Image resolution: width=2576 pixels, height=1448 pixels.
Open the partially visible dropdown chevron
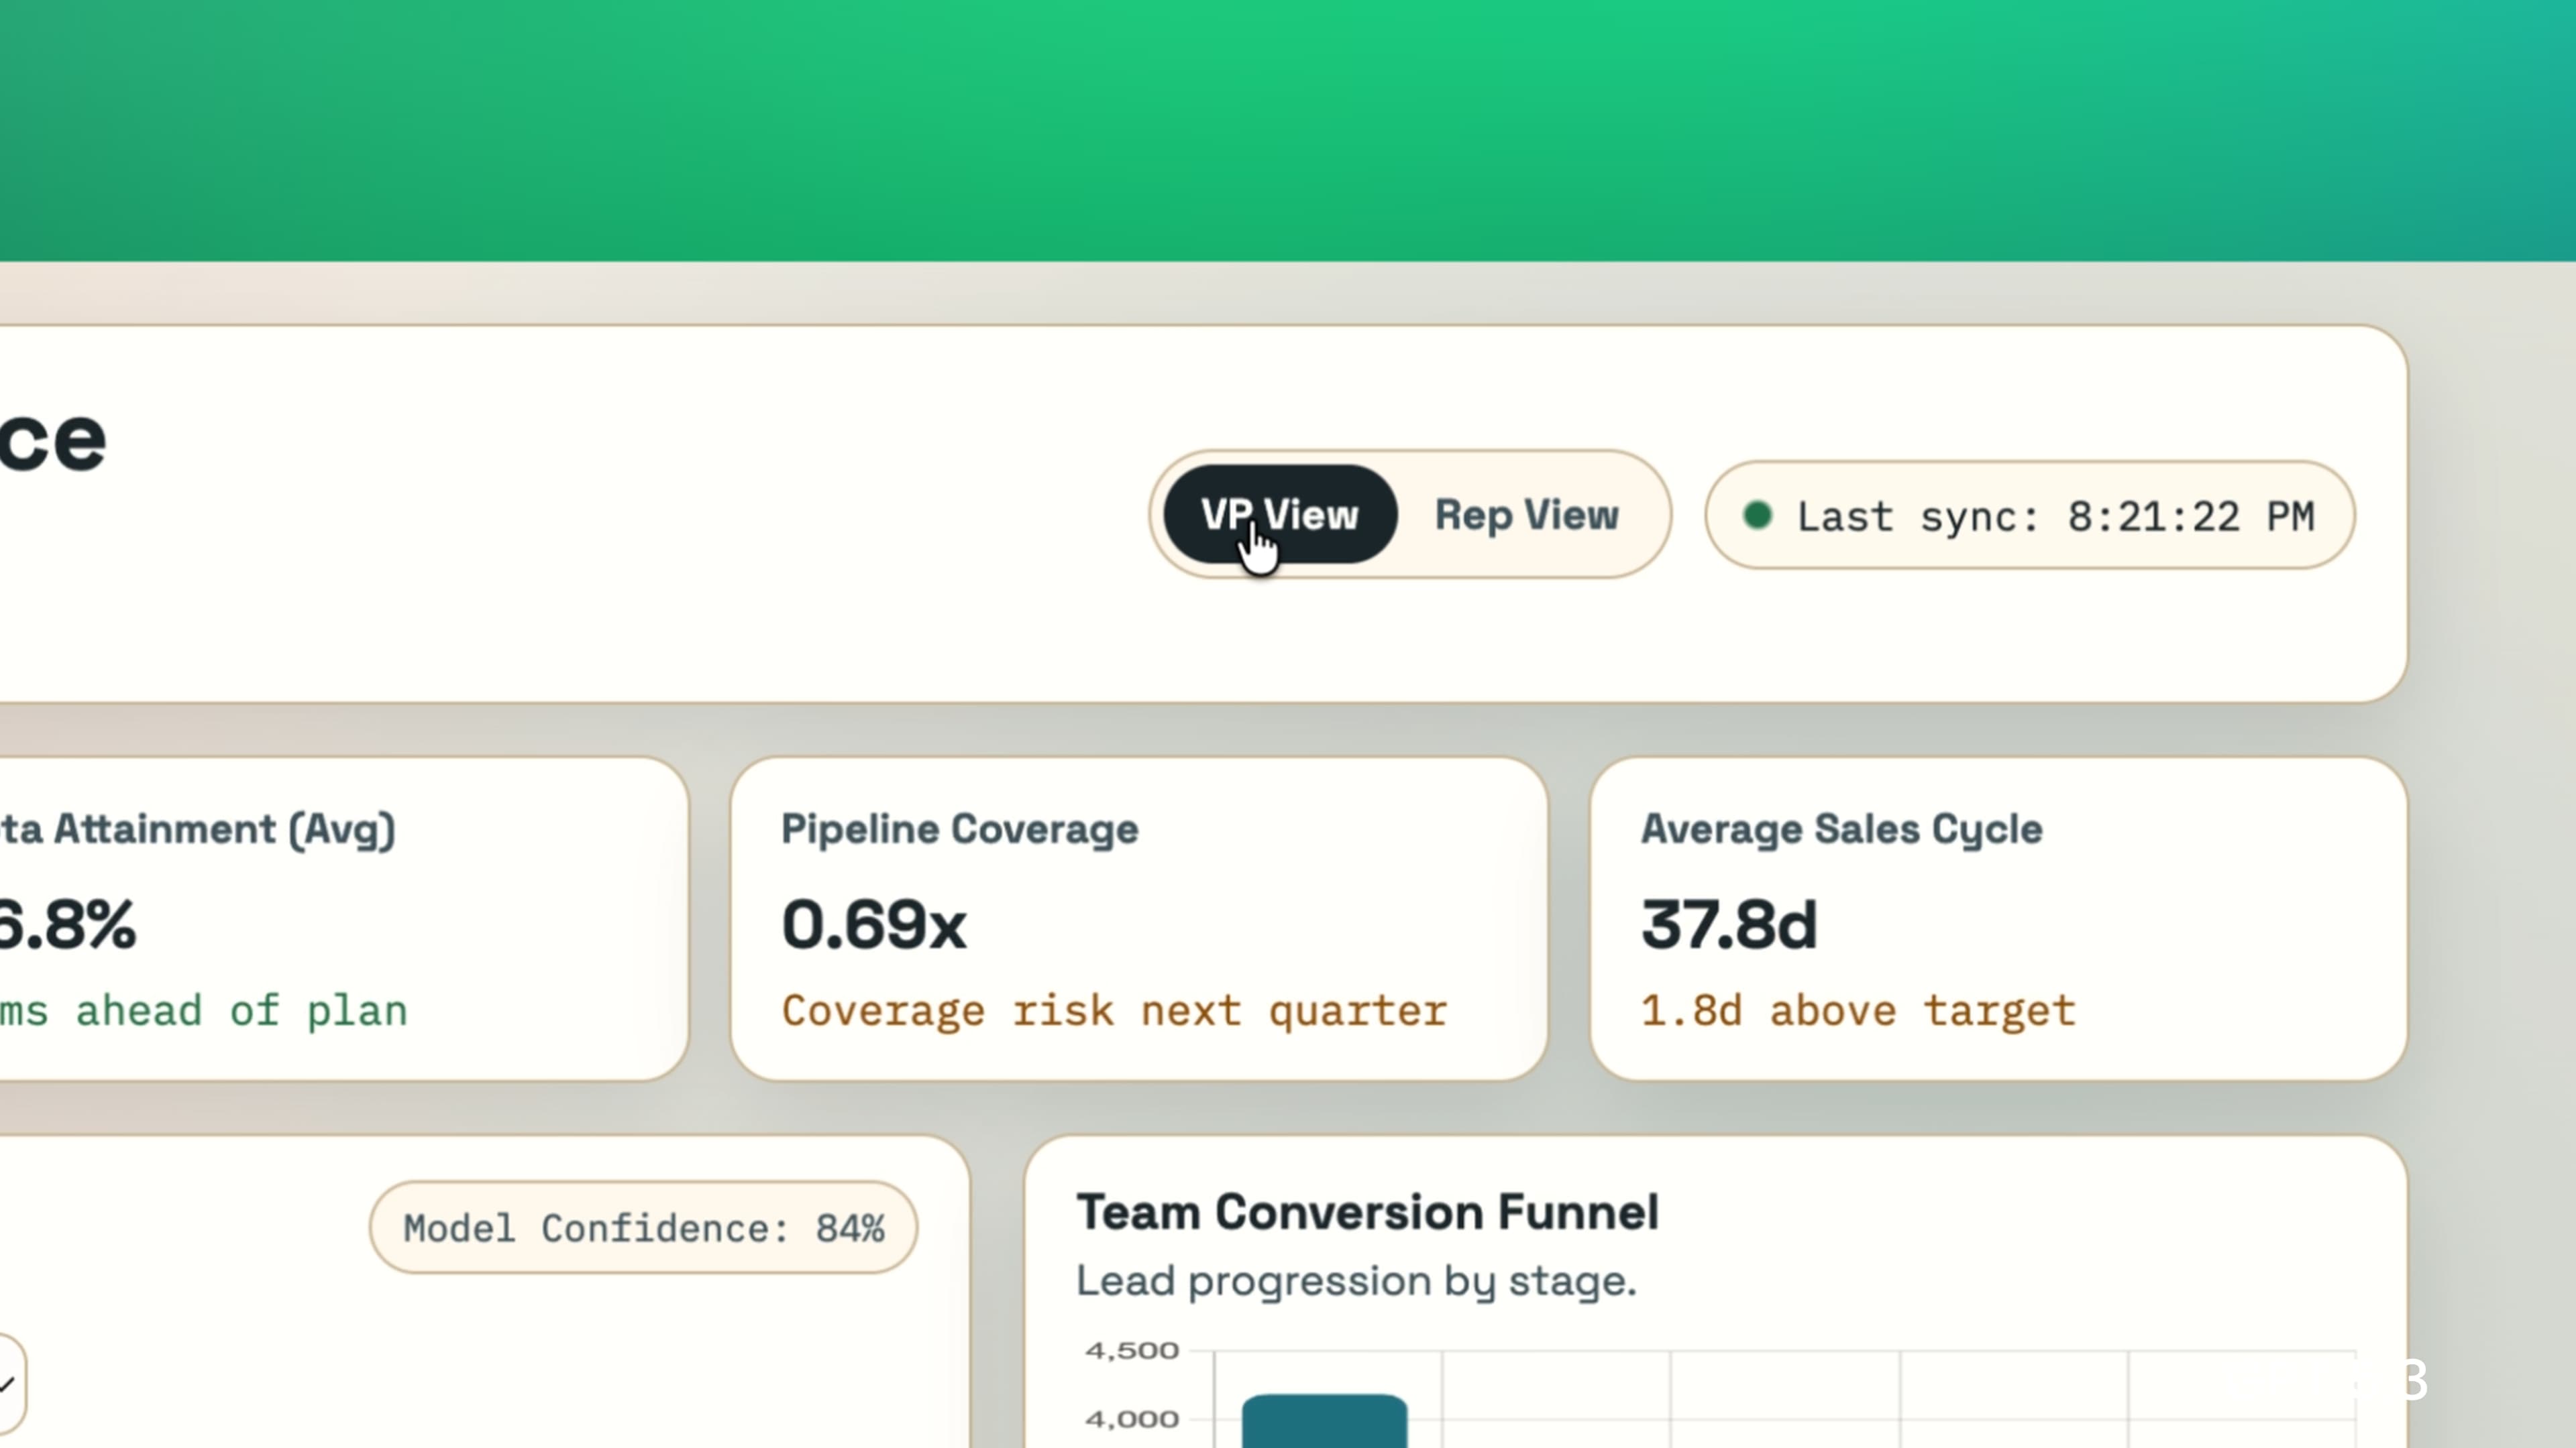[x=8, y=1384]
